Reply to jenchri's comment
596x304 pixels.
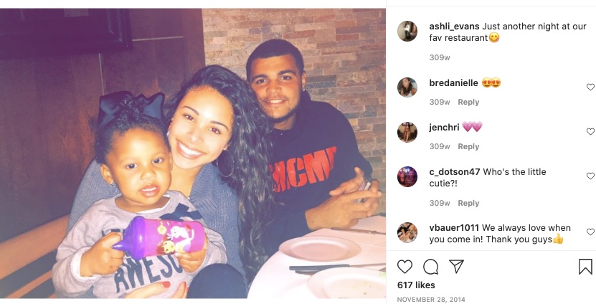(x=468, y=146)
